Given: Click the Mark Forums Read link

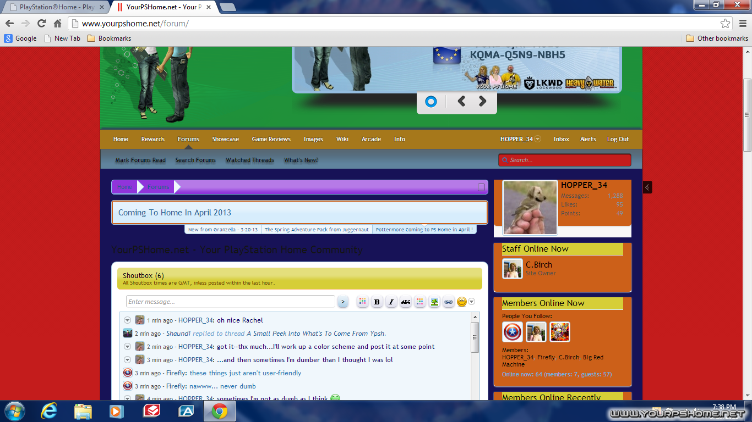Looking at the screenshot, I should [140, 160].
